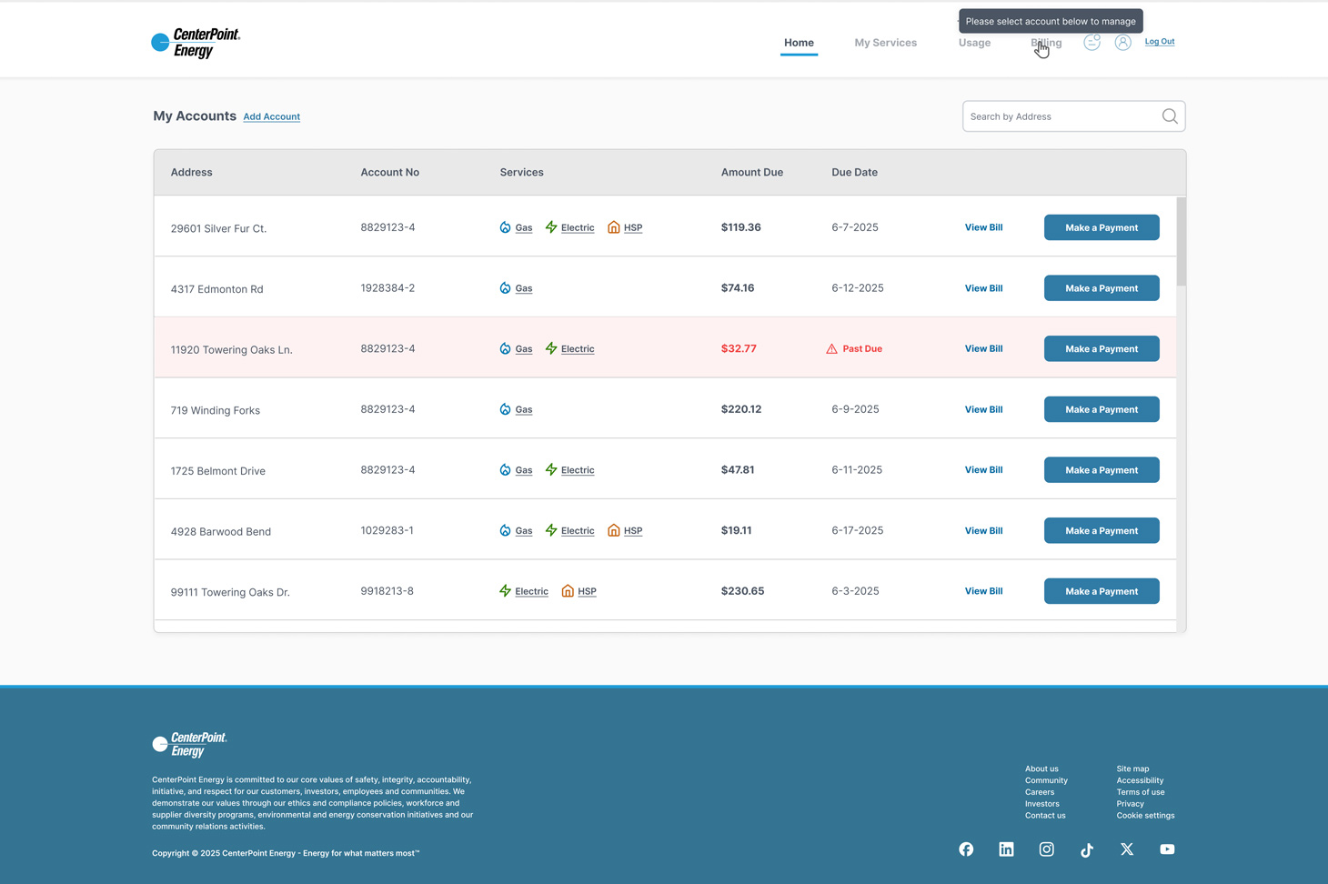
Task: Switch to the My Services tab
Action: pyautogui.click(x=885, y=43)
